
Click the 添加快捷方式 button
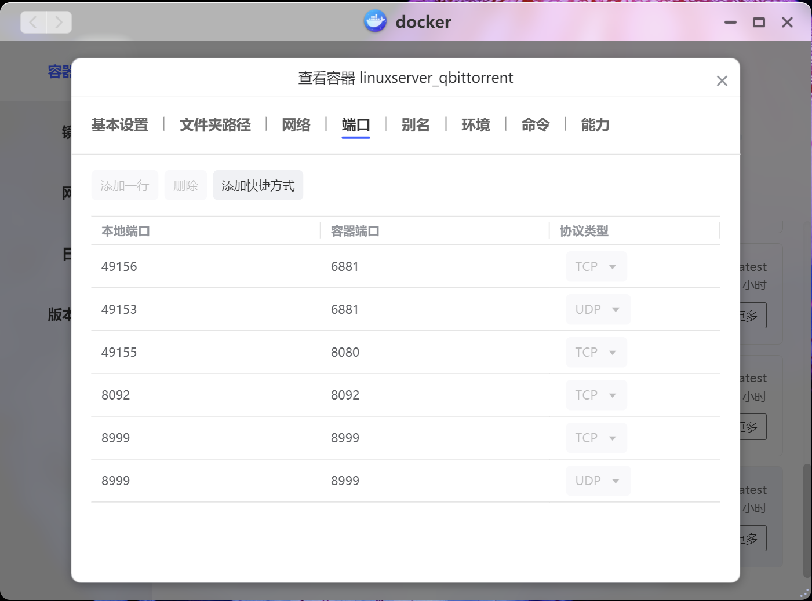pyautogui.click(x=258, y=186)
